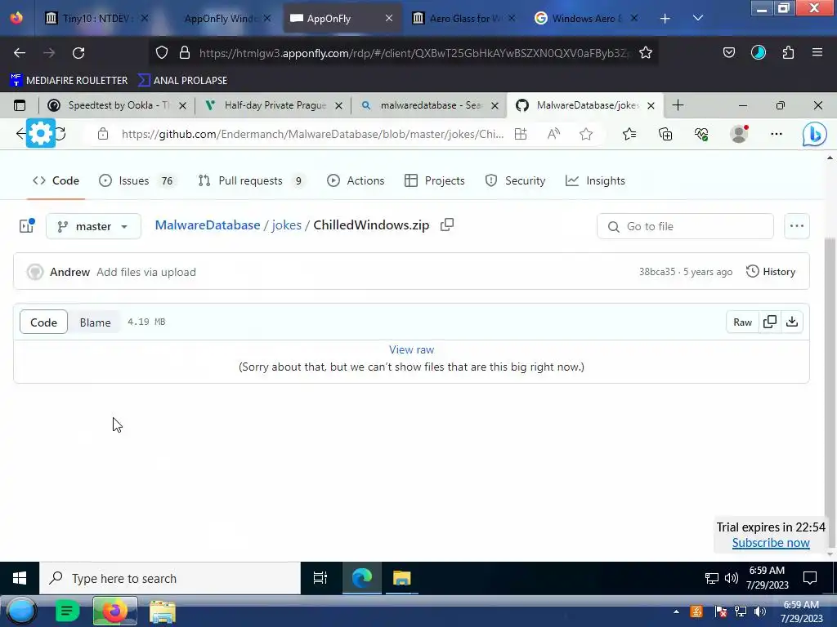View the file History
This screenshot has height=627, width=837.
[771, 272]
